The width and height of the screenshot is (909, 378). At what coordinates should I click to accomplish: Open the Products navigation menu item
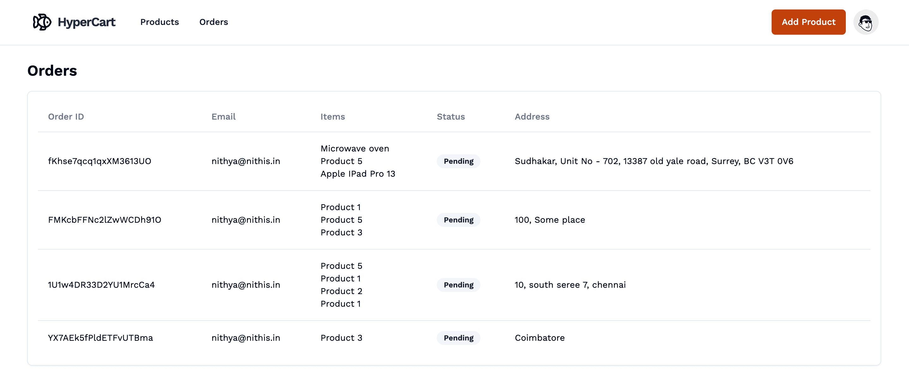coord(160,22)
